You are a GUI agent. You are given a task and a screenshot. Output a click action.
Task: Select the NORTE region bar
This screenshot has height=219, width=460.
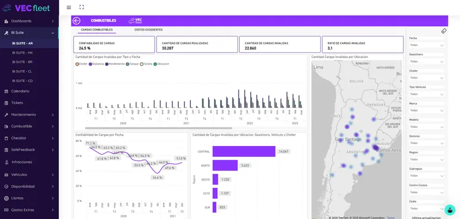click(225, 166)
